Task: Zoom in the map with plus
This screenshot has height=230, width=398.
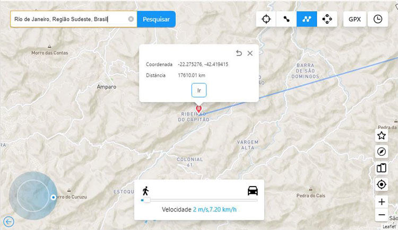Action: pyautogui.click(x=381, y=202)
